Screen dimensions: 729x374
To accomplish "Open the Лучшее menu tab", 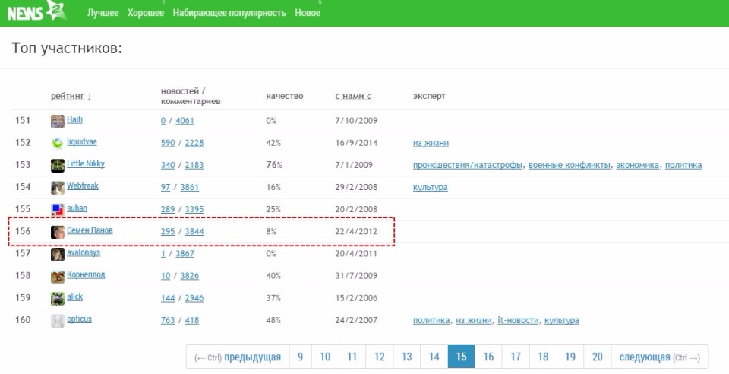I will click(x=103, y=13).
